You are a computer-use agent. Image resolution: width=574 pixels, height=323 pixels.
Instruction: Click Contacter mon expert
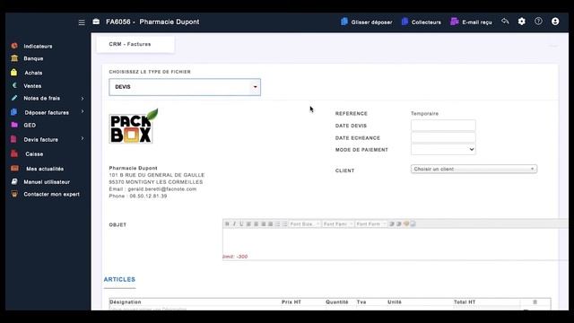(52, 195)
